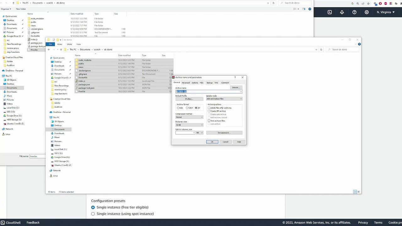Expand the address bar history in eb-demo Explorer

tap(316, 50)
